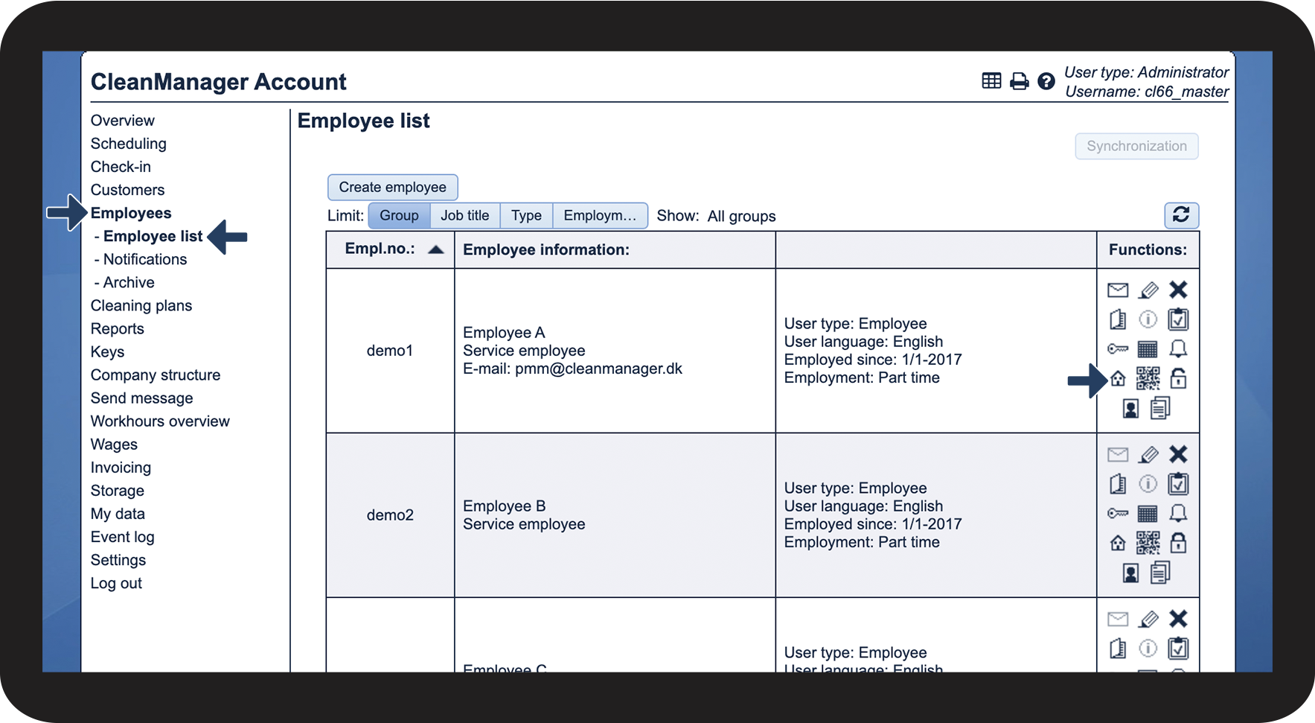Viewport: 1315px width, 723px height.
Task: Click envelope icon for Employee A
Action: (1118, 290)
